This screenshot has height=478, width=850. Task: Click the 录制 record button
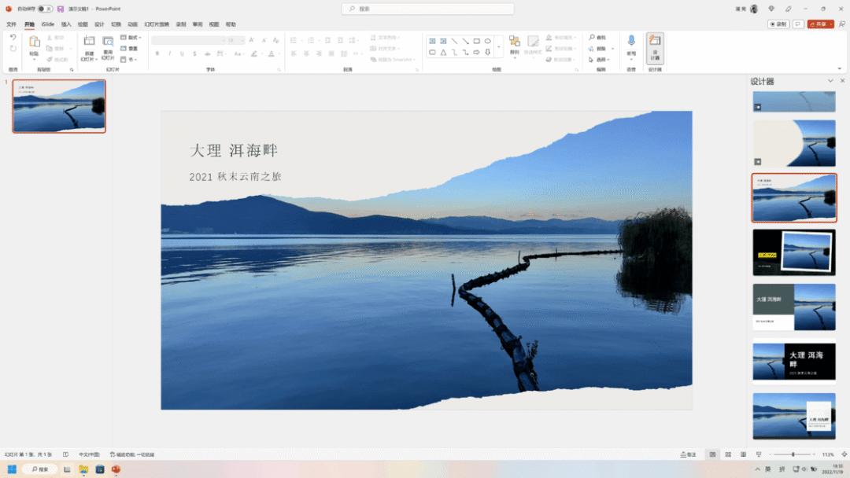pyautogui.click(x=778, y=24)
